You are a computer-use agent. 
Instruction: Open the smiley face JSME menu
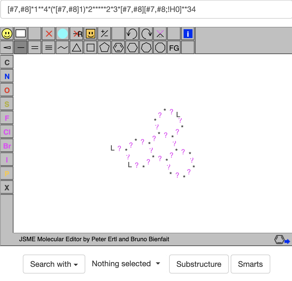[x=7, y=34]
